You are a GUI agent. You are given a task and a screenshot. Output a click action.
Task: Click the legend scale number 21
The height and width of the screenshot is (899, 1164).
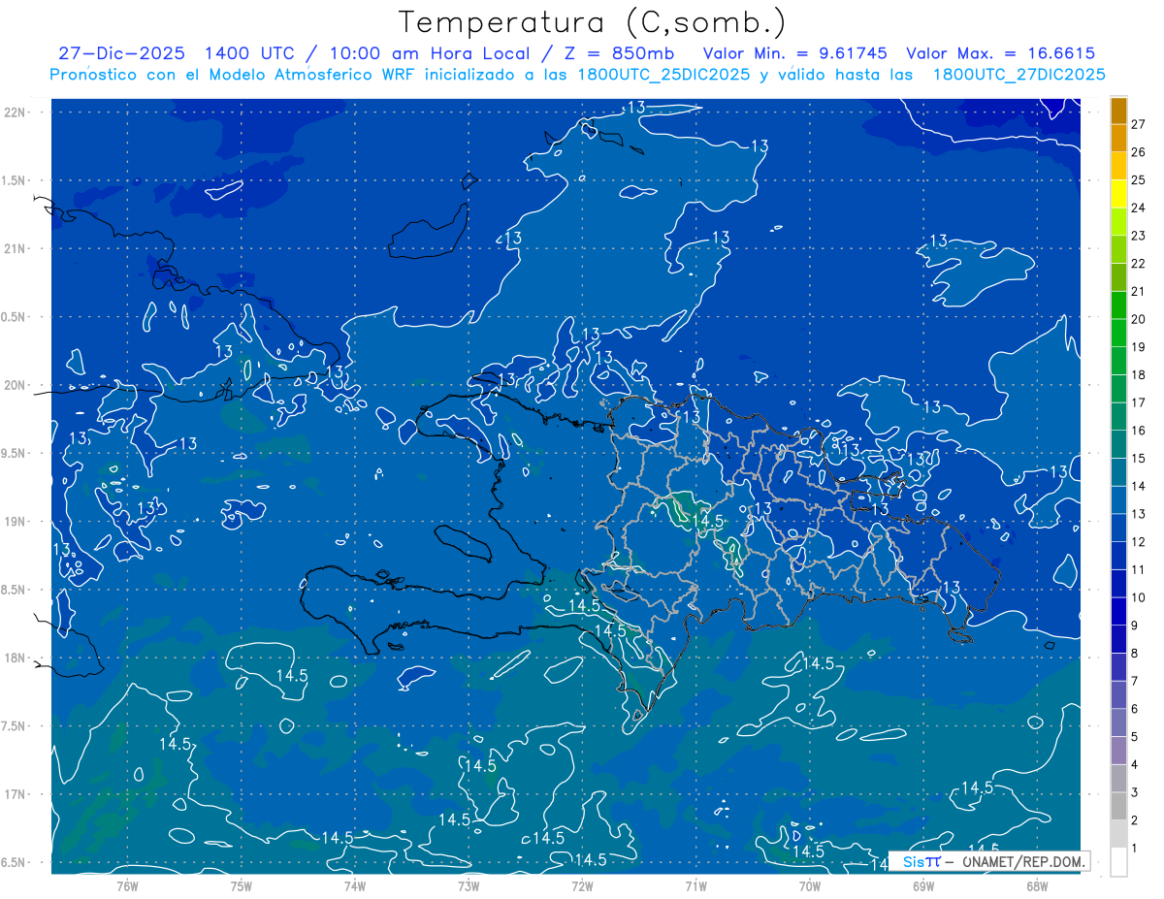(x=1139, y=291)
